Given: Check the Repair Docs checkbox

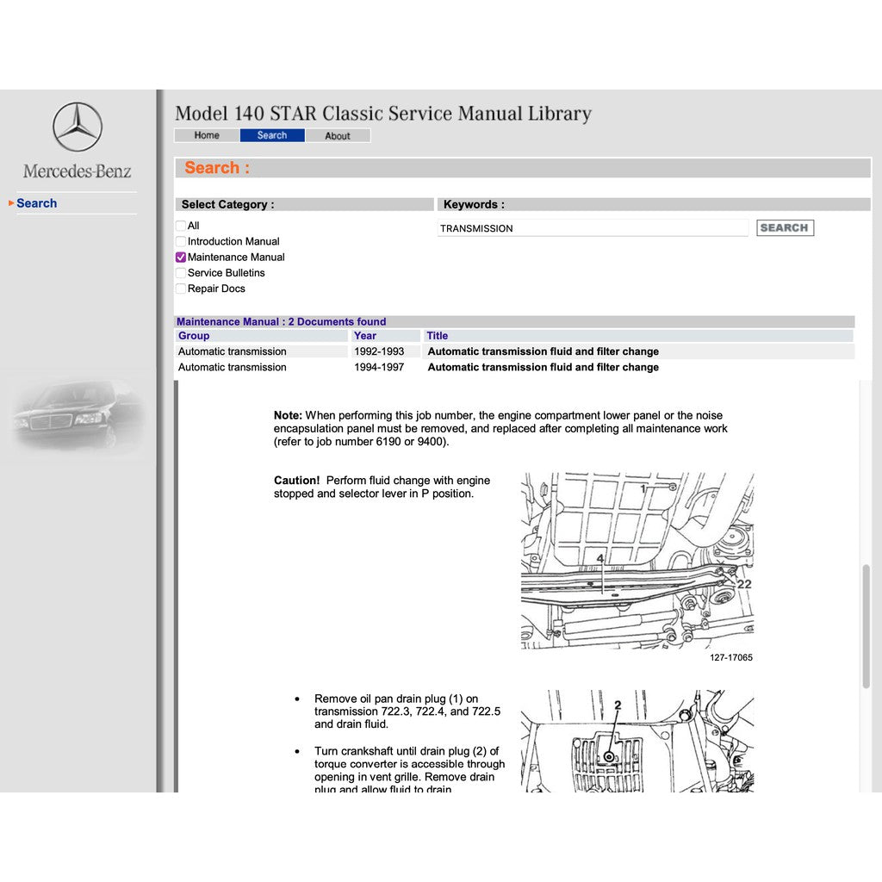Looking at the screenshot, I should (180, 288).
